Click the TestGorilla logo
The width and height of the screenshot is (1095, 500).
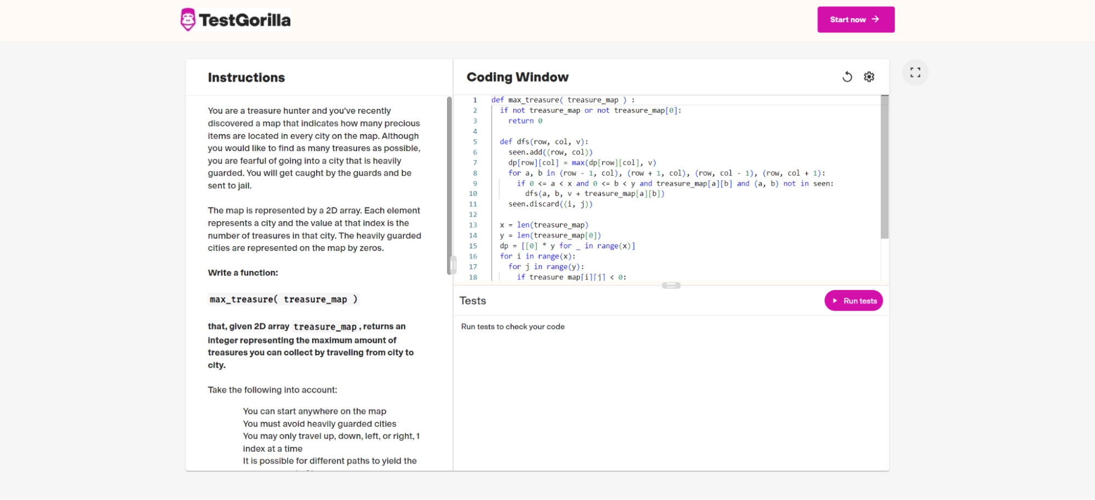pyautogui.click(x=236, y=20)
